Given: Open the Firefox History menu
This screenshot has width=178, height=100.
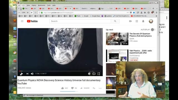Looking at the screenshot, I should coord(34,5).
